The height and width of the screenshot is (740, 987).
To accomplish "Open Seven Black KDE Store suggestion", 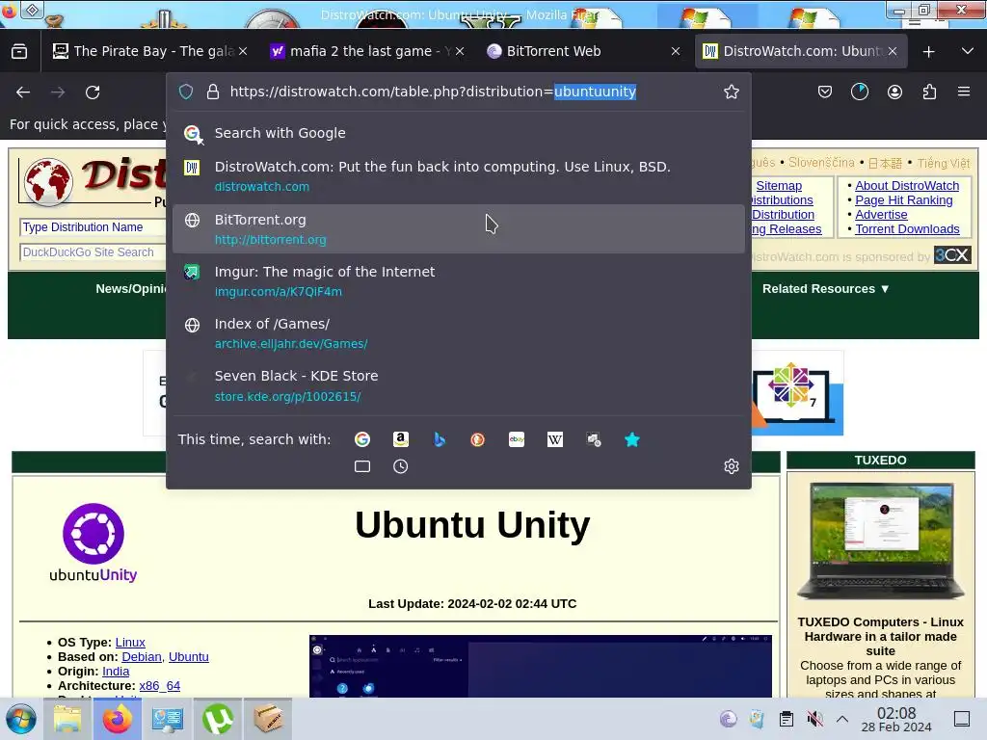I will point(458,385).
